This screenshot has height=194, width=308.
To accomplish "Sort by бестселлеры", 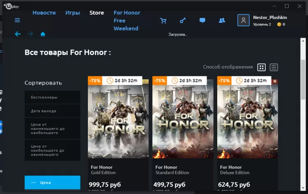I will 53,97.
